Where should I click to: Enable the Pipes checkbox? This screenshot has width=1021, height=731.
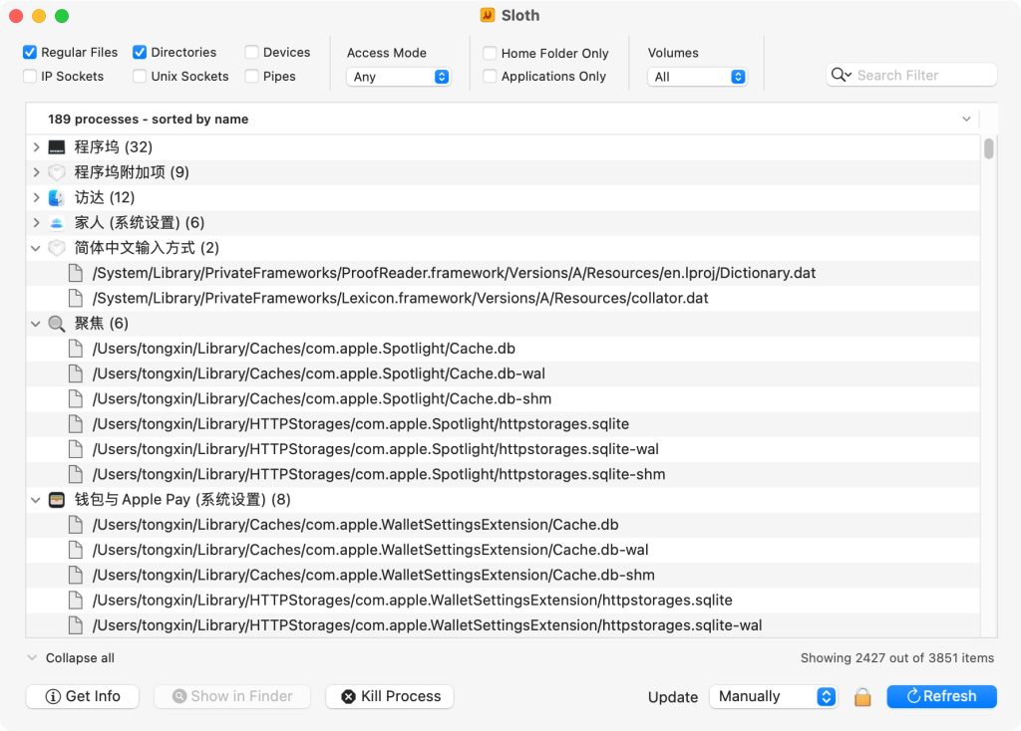pos(251,76)
